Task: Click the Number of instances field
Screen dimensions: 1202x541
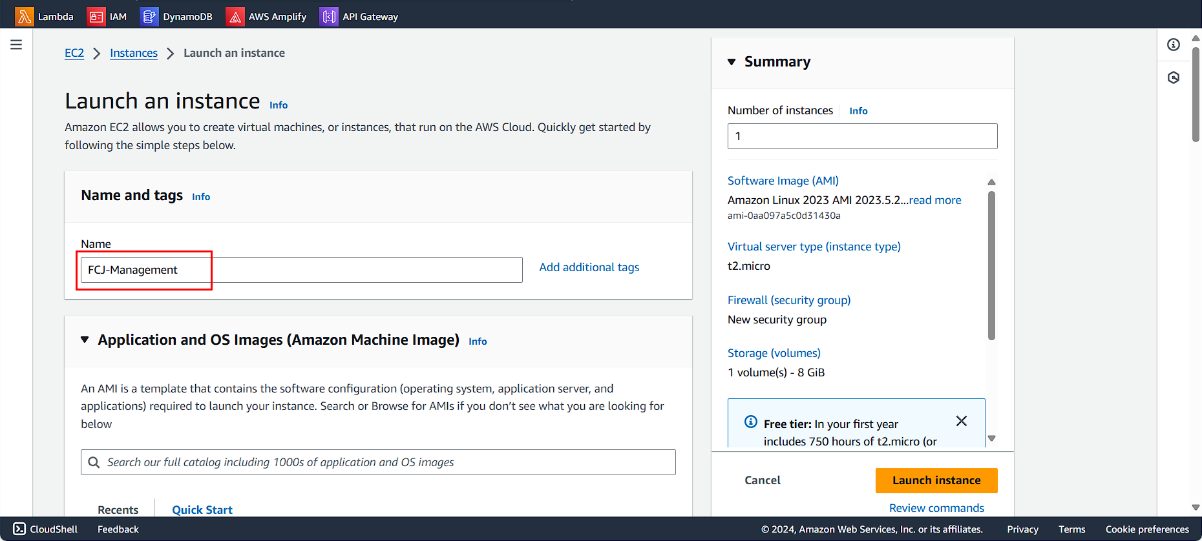Action: 862,136
